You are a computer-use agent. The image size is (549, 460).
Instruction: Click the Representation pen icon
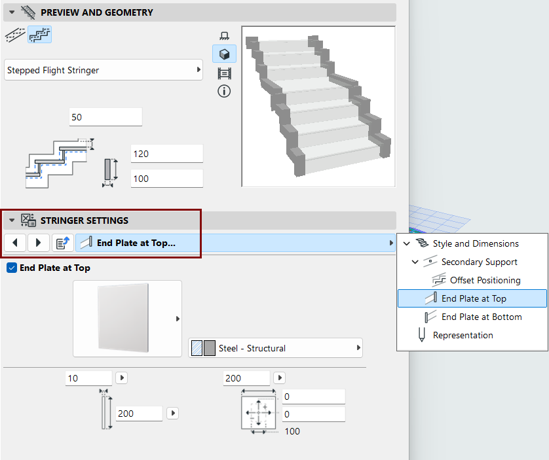[422, 334]
